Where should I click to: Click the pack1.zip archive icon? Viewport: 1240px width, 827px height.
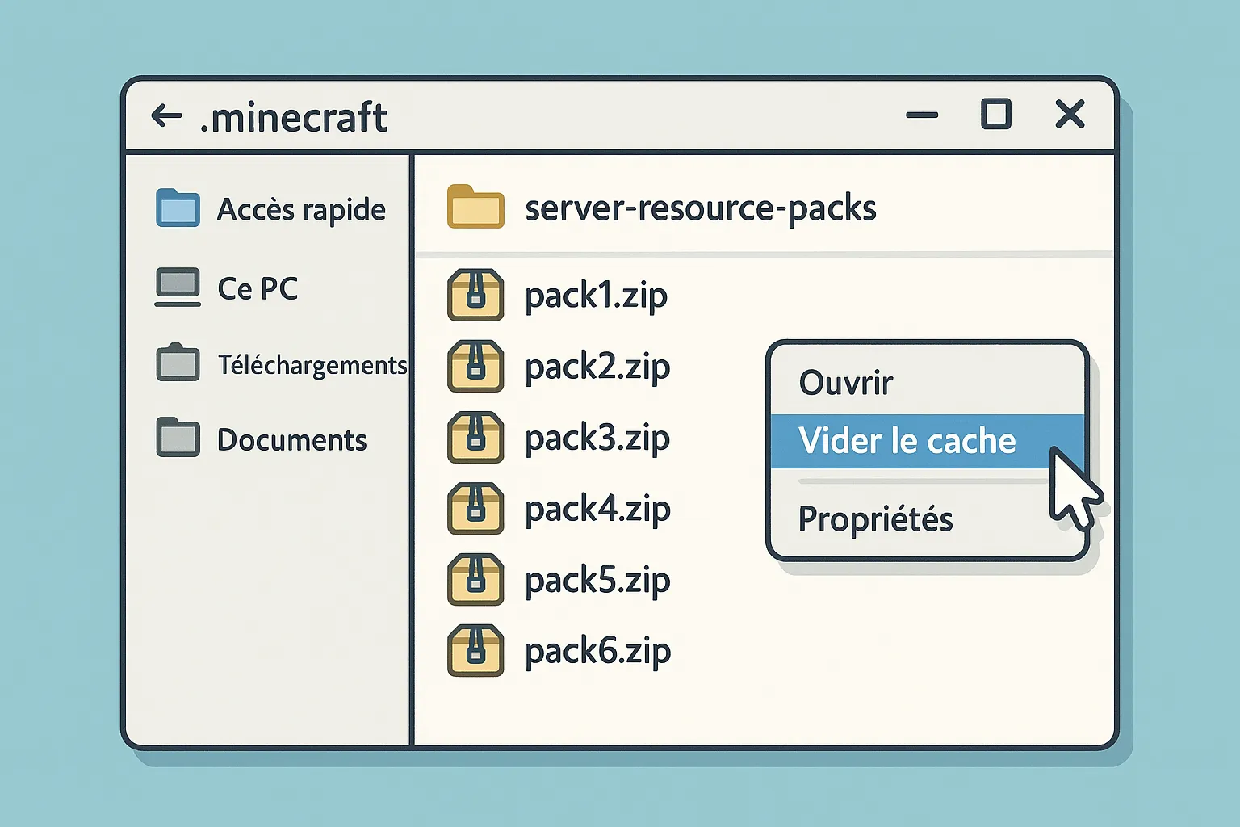point(476,295)
